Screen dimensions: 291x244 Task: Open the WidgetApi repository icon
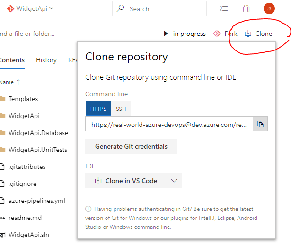(10, 8)
